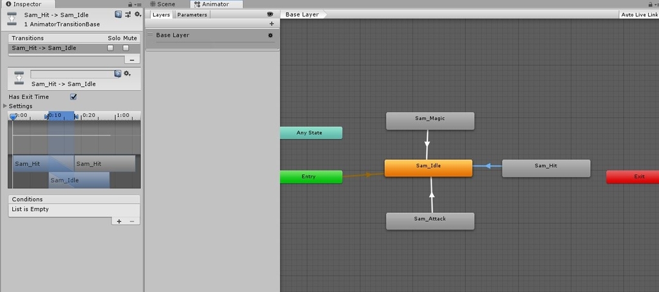659x292 pixels.
Task: Toggle the Mute checkbox for Sam_Hit -> Sam_Idle
Action: pyautogui.click(x=125, y=48)
